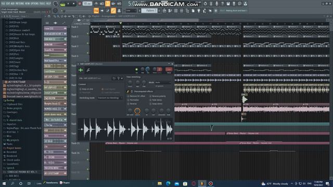Click the taskbar search icon
The width and height of the screenshot is (333, 187).
[12, 183]
